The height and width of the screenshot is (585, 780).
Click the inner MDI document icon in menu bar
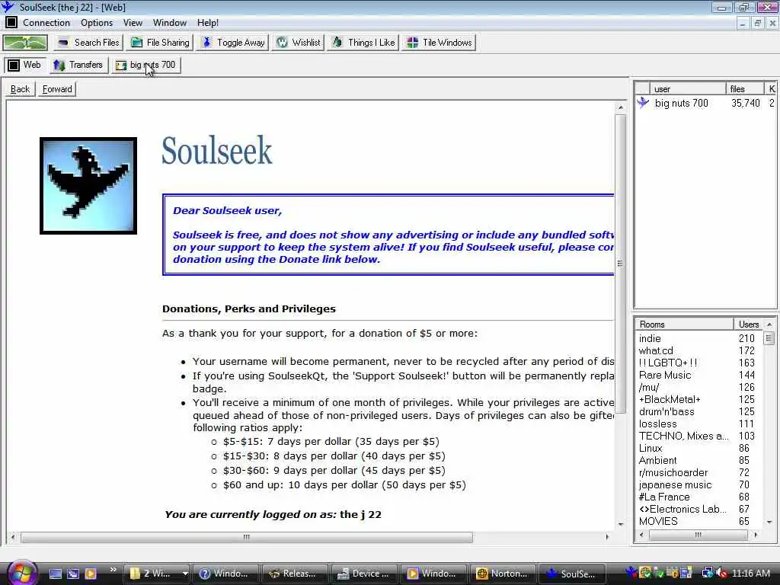(11, 22)
